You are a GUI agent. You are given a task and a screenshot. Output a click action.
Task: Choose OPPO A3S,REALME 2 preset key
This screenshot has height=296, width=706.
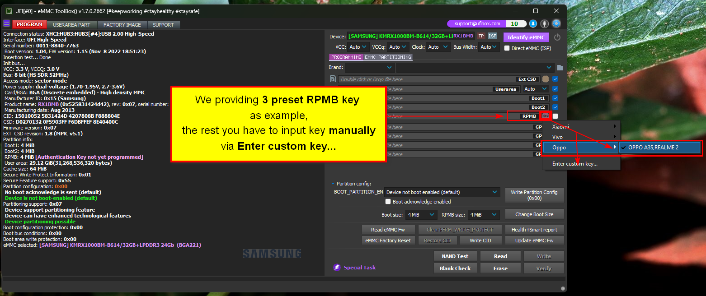point(660,147)
